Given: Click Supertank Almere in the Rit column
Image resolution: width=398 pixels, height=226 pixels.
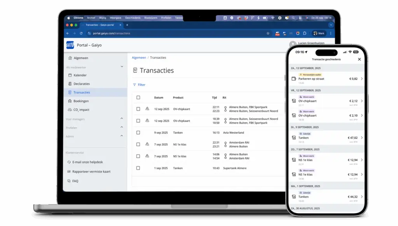Looking at the screenshot, I should (235, 168).
